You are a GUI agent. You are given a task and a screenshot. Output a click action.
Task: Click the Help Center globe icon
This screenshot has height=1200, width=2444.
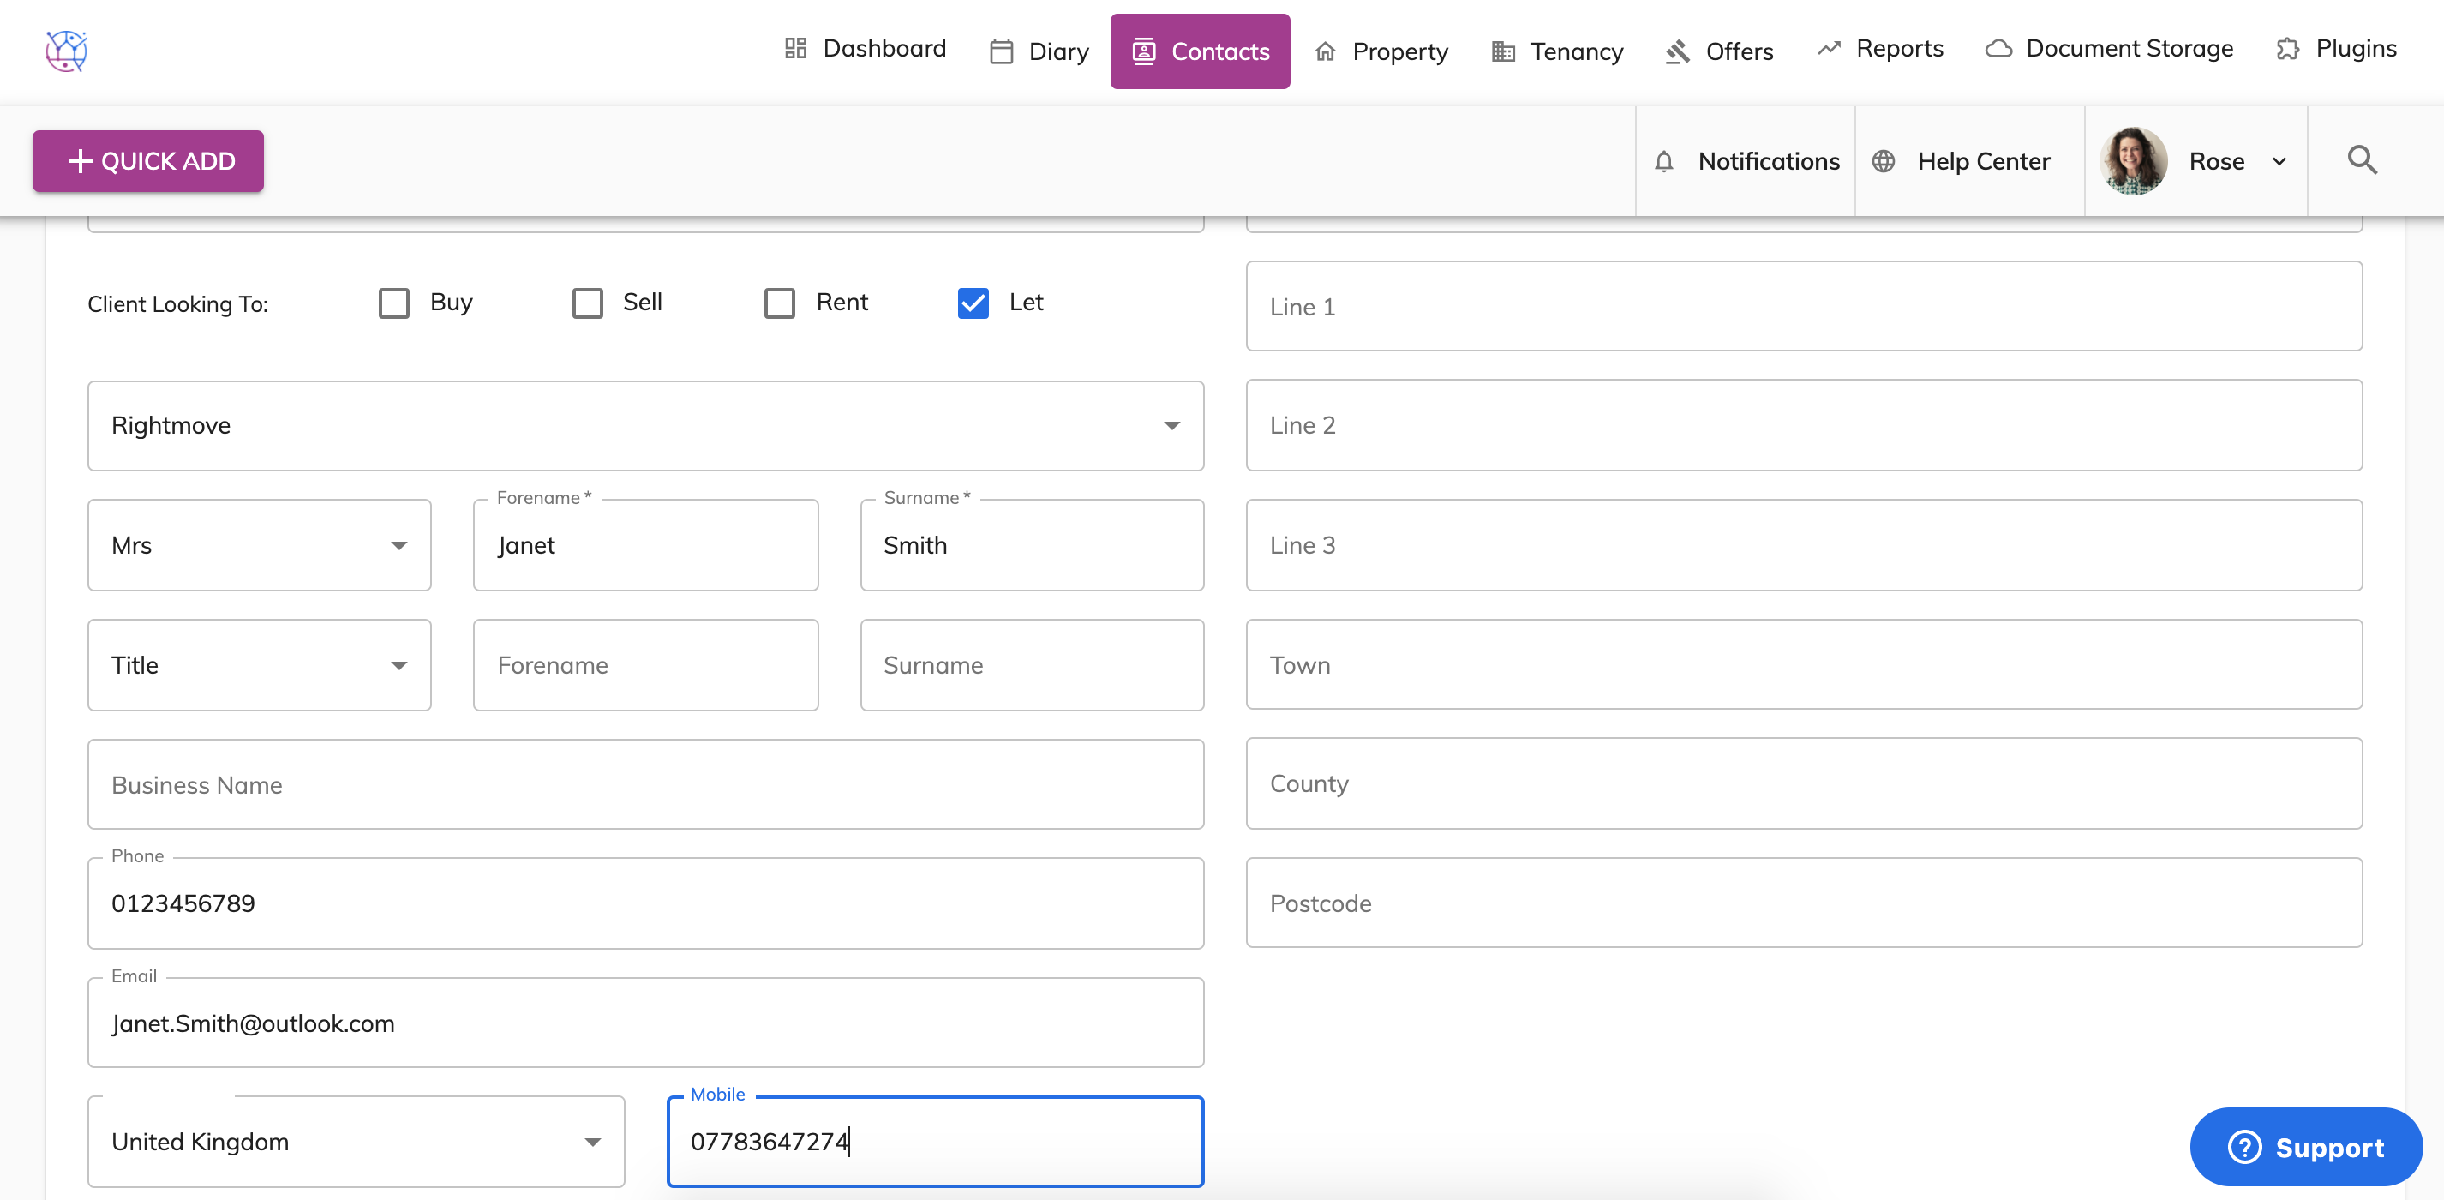(x=1884, y=162)
